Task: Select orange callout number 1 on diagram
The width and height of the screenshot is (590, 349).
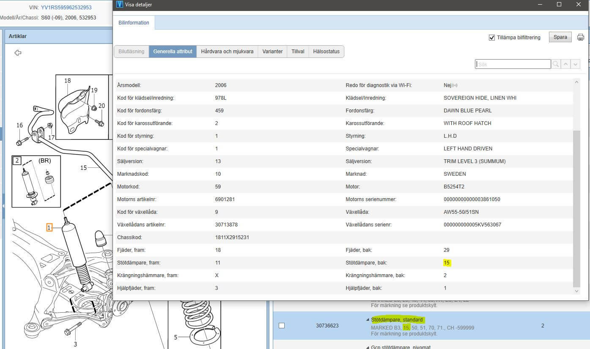Action: coord(49,228)
